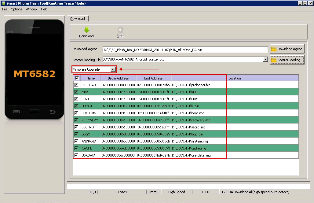
Task: Toggle the RECOVERY partition checkbox
Action: [x=77, y=120]
